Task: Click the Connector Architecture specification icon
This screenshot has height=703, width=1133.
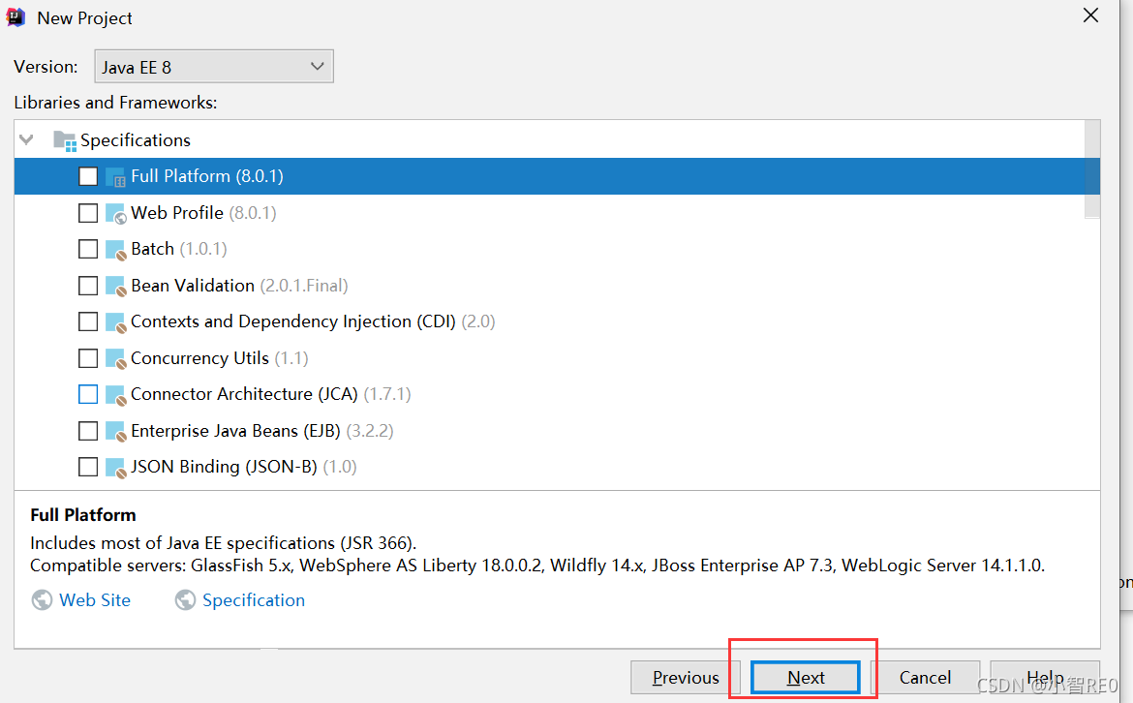Action: click(115, 394)
